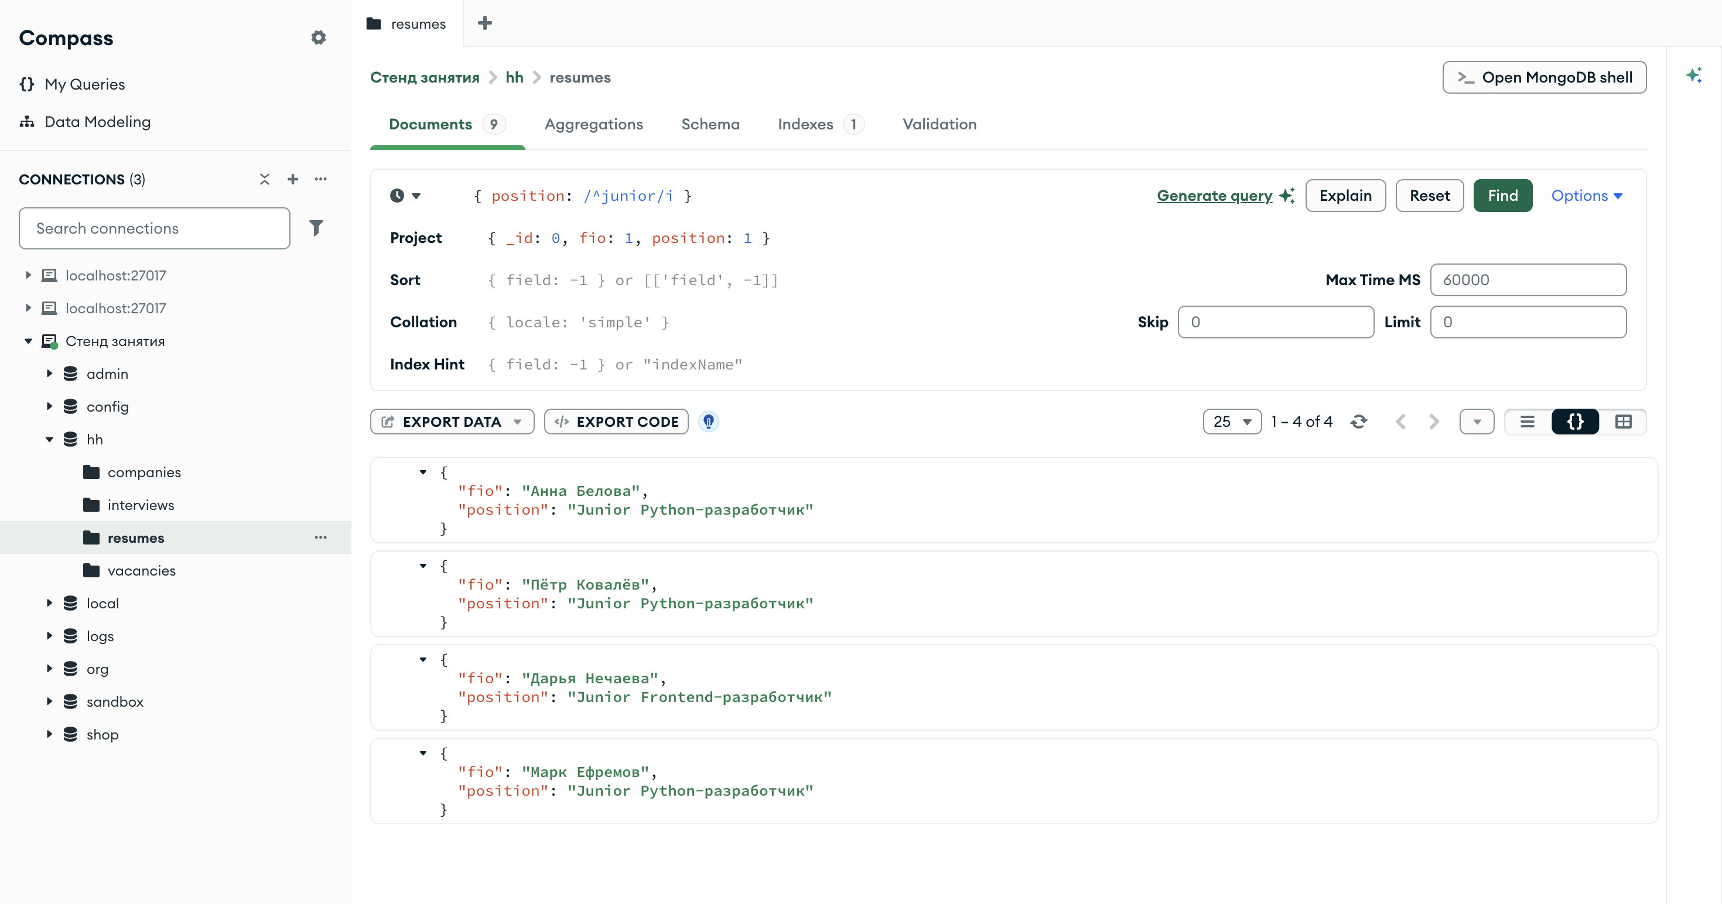1722x904 pixels.
Task: Open expand/collapse all documents dropdown
Action: 1477,422
